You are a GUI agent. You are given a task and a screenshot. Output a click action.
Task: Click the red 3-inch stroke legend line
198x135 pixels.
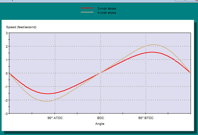tap(87, 8)
